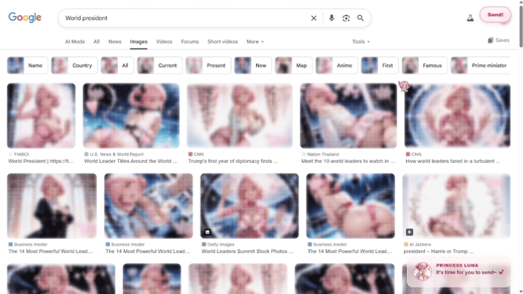Start voice search with microphone icon
Image resolution: width=524 pixels, height=294 pixels.
point(331,18)
